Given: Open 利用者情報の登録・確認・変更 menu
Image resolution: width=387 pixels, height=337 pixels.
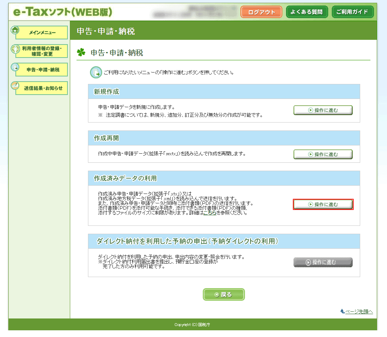Looking at the screenshot, I should (42, 51).
